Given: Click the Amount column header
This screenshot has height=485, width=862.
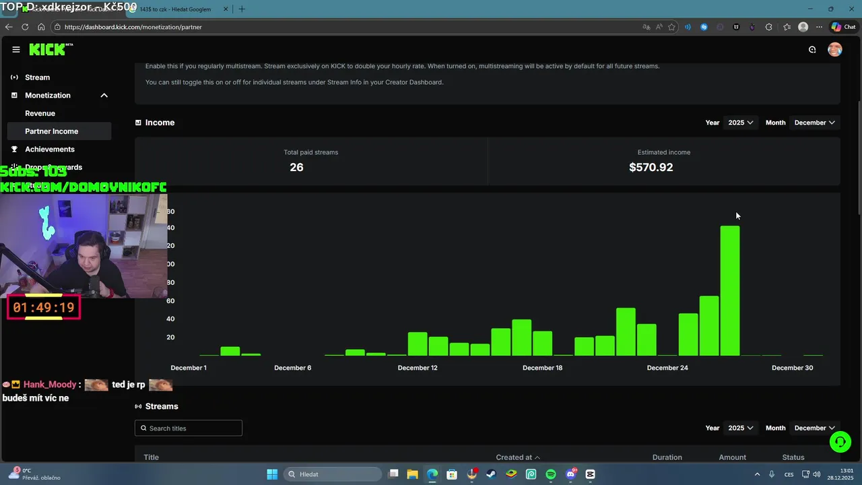Looking at the screenshot, I should (x=732, y=457).
